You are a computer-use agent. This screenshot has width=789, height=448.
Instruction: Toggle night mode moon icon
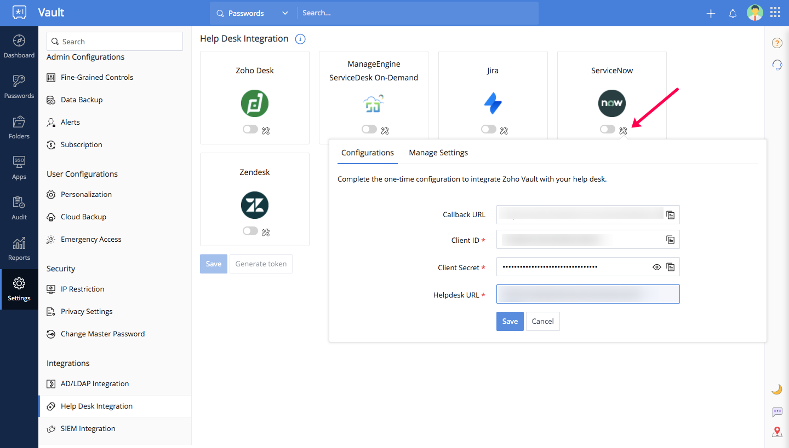tap(777, 389)
